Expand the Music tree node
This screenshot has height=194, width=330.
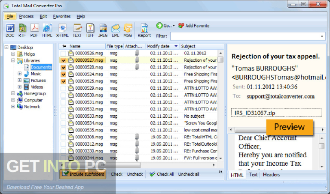20,74
